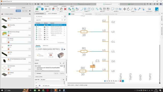Click the Paste icon in Edit group

coord(61,9)
